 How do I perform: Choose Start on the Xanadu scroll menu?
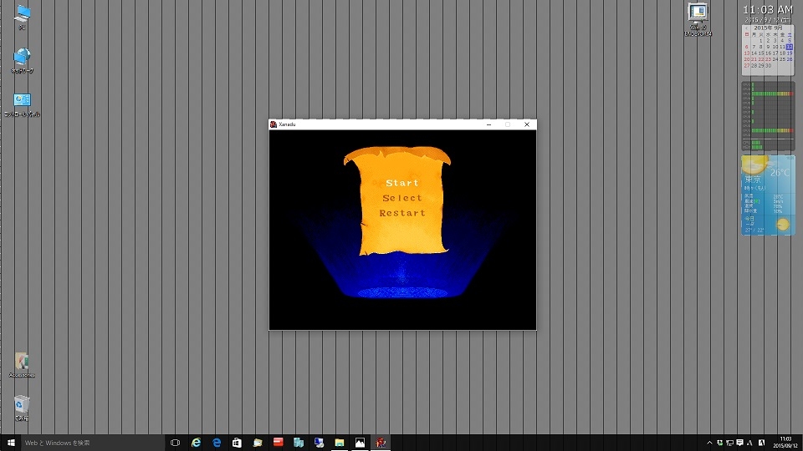pyautogui.click(x=402, y=183)
